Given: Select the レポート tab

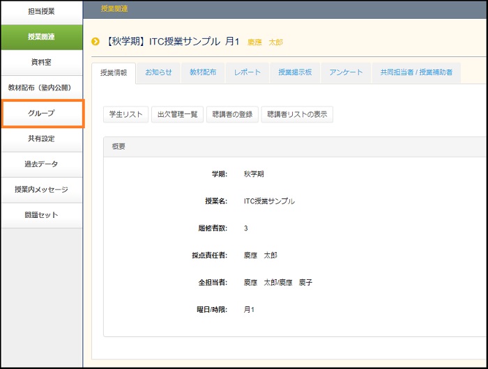Looking at the screenshot, I should 247,72.
